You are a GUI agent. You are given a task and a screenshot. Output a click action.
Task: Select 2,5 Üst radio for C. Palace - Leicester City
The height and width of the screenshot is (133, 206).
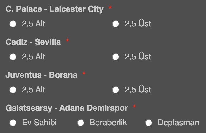tap(116, 24)
